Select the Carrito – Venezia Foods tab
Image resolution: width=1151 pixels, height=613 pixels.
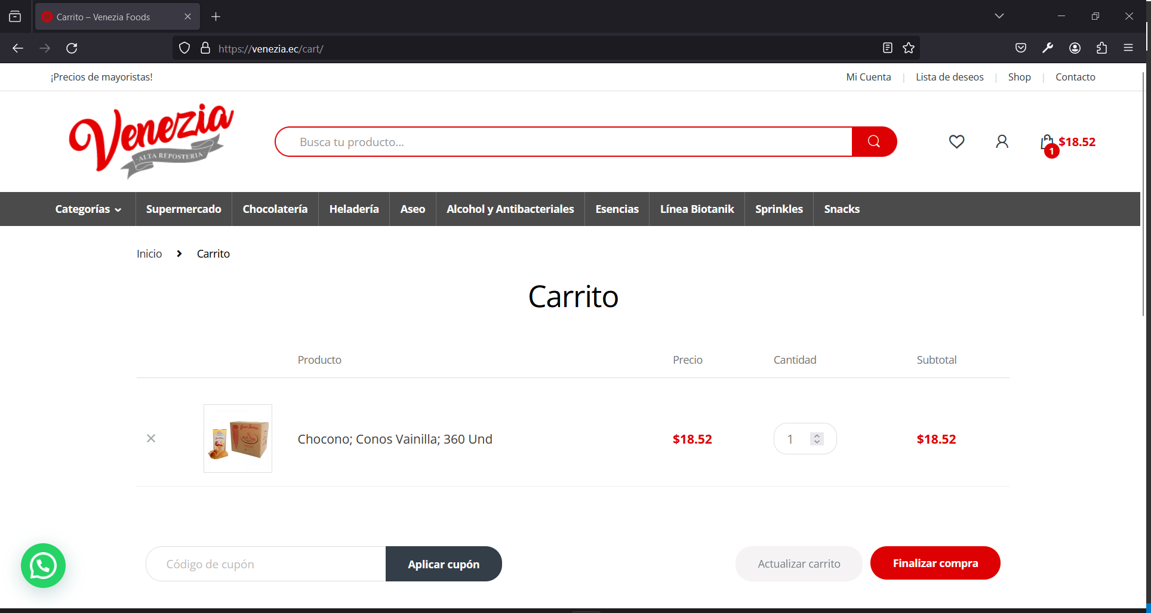click(118, 17)
